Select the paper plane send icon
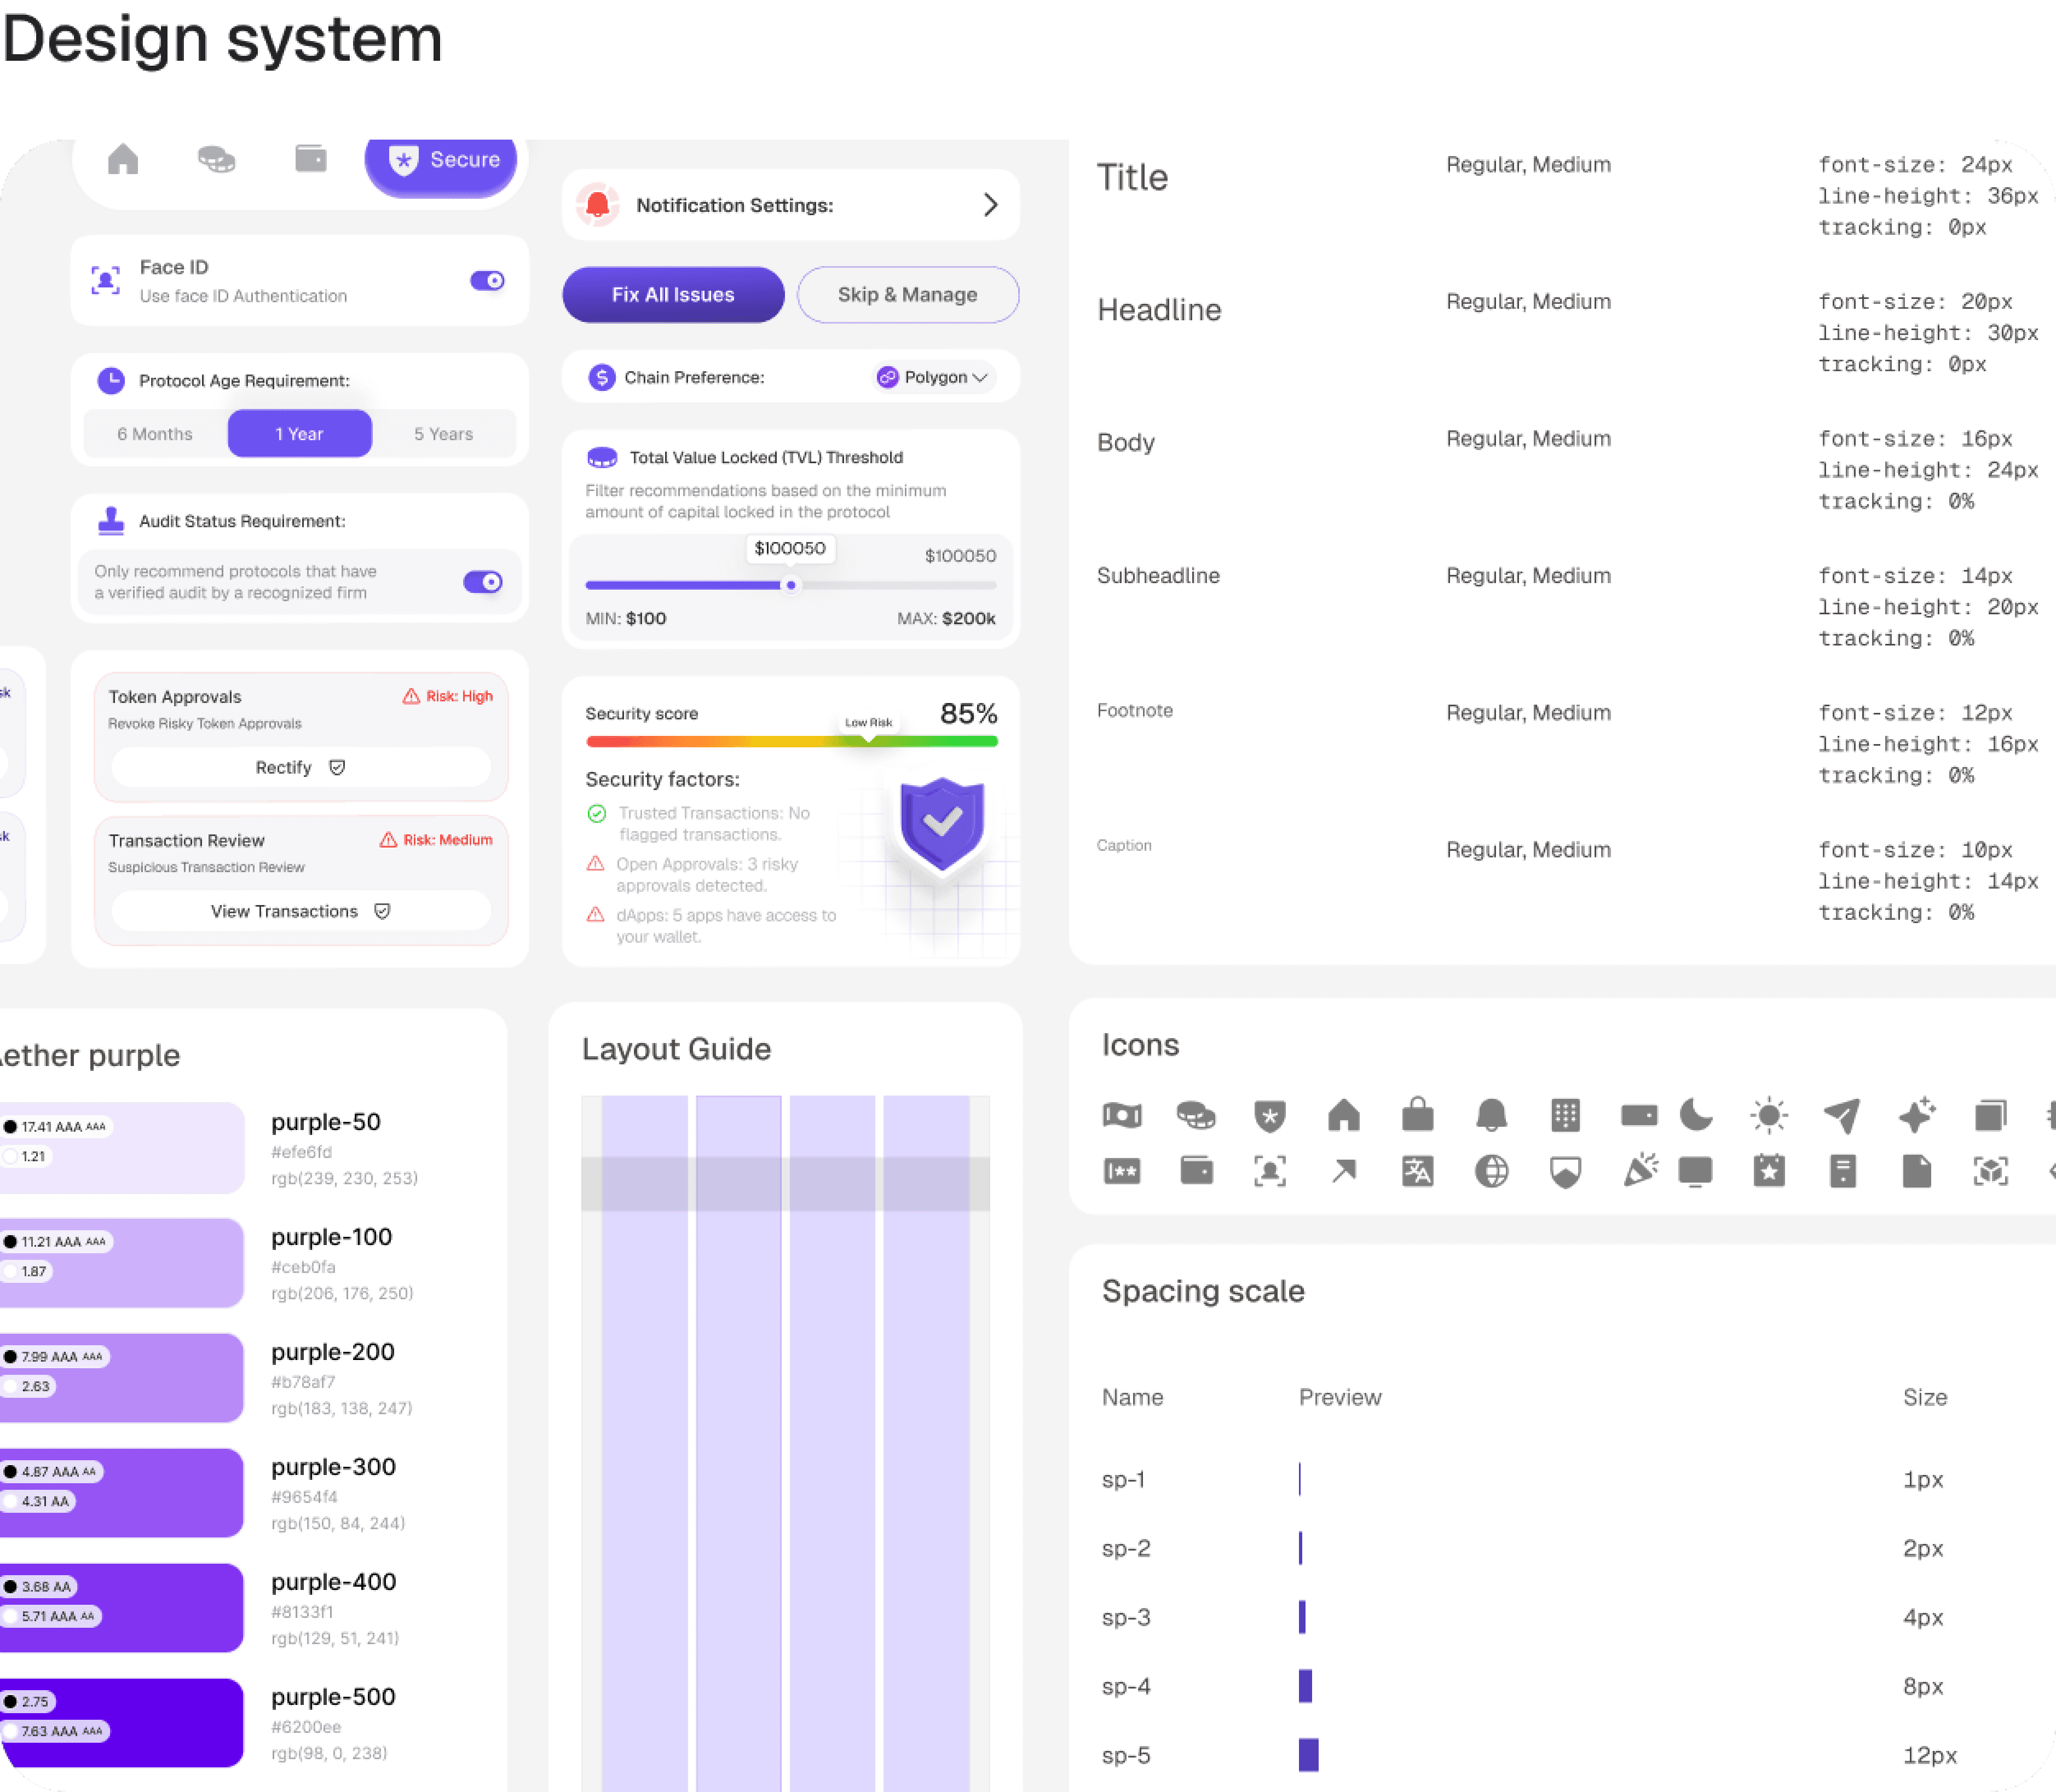The image size is (2056, 1792). [1842, 1115]
